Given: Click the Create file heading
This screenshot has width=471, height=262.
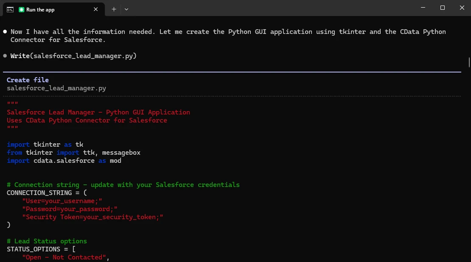Looking at the screenshot, I should pos(28,80).
